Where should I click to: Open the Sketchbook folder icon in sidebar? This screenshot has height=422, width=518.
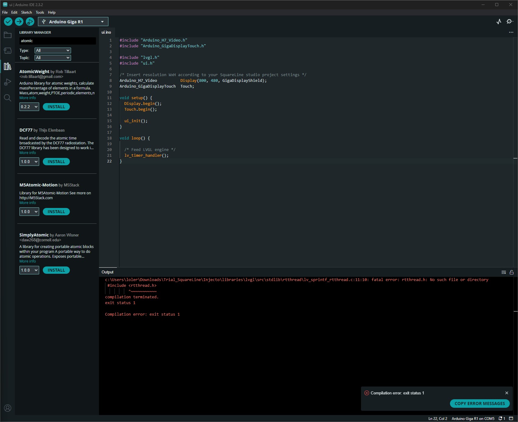tap(8, 35)
